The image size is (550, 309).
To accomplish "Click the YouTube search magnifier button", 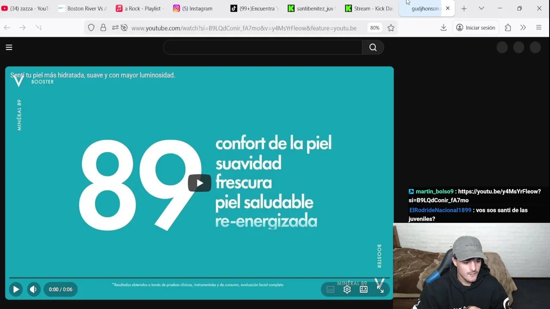I will [x=373, y=48].
